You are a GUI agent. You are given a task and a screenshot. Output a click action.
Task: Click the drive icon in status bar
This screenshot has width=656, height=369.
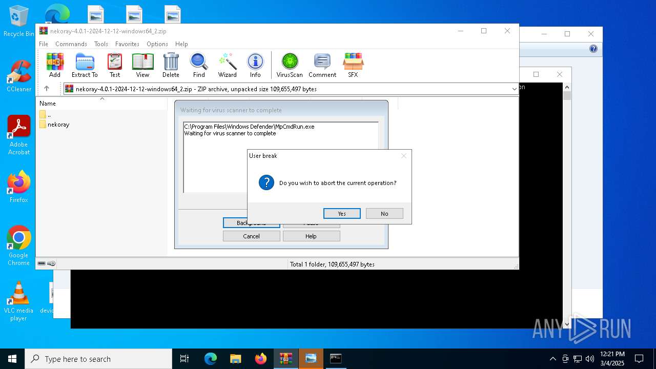coord(42,263)
